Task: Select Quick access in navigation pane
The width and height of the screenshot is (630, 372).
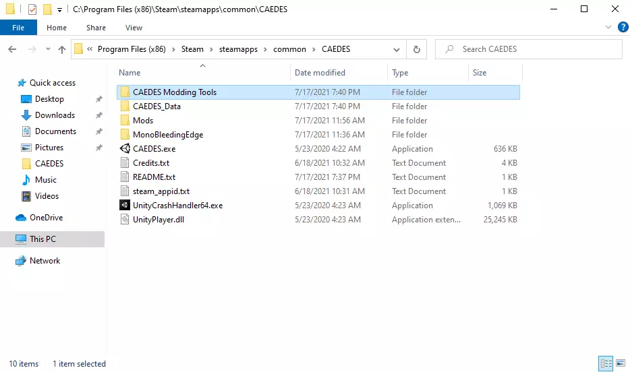Action: (x=52, y=83)
